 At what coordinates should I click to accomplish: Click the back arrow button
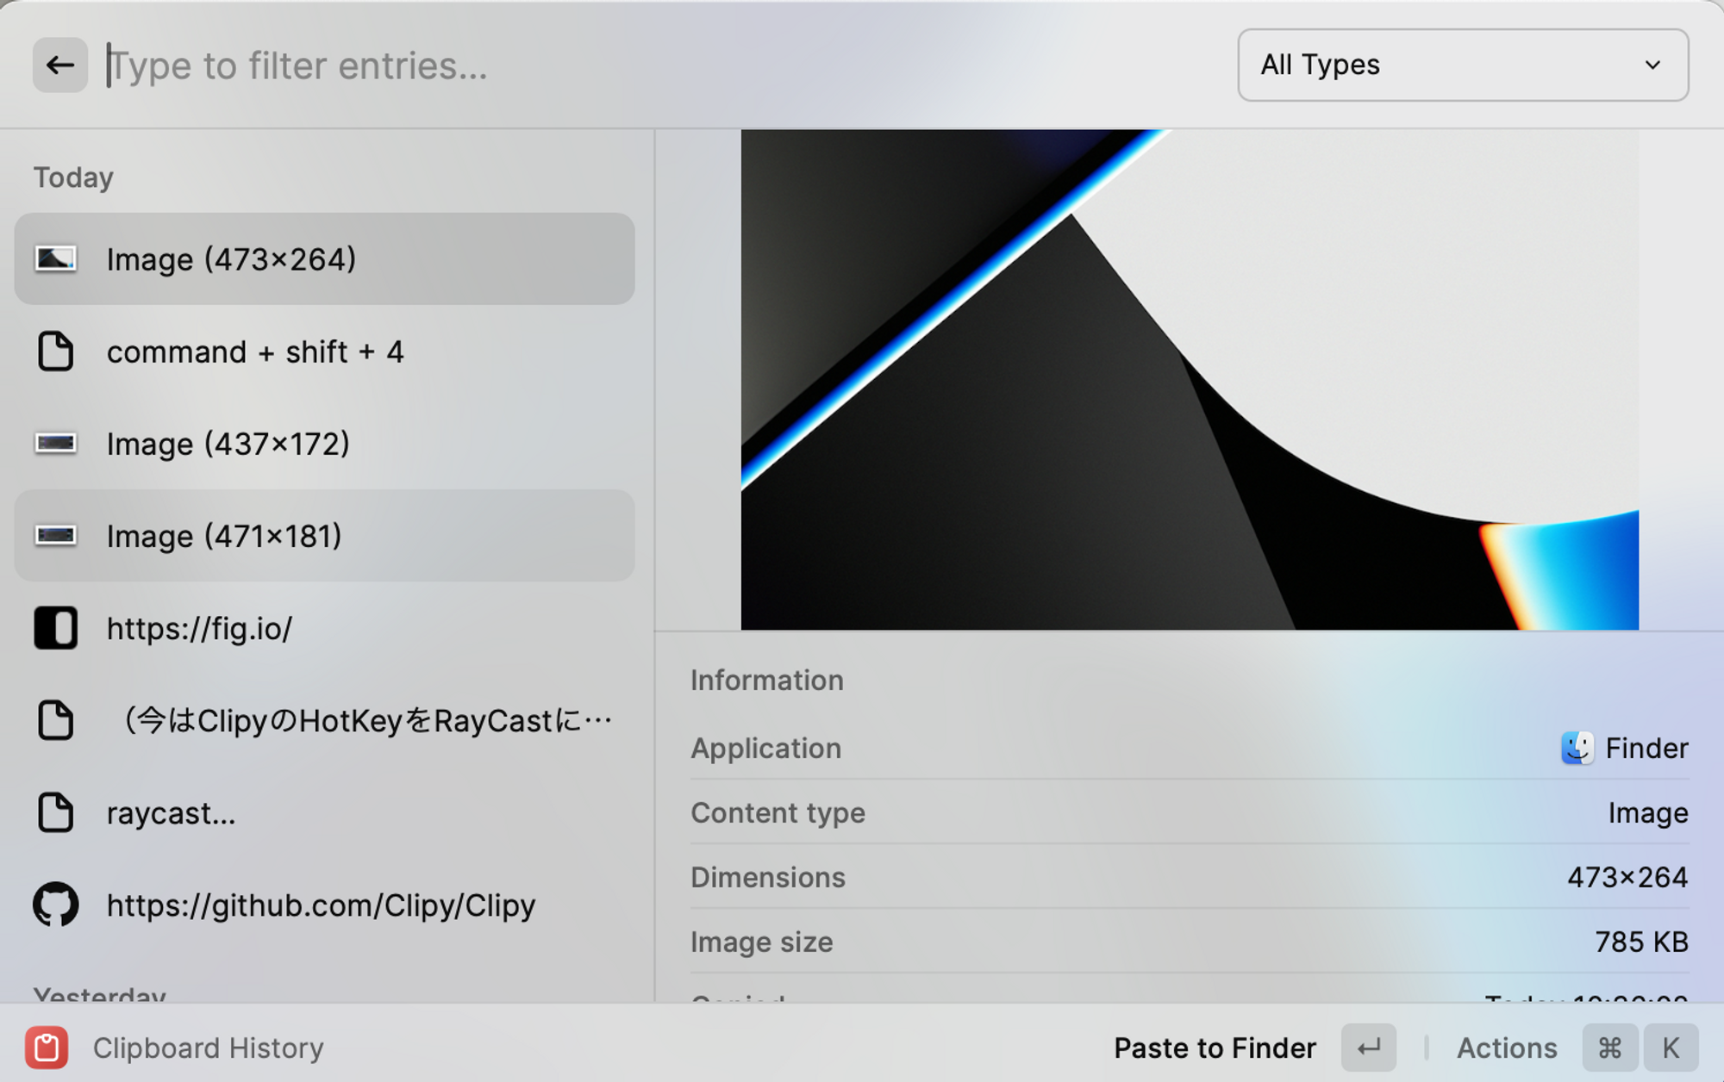tap(59, 65)
